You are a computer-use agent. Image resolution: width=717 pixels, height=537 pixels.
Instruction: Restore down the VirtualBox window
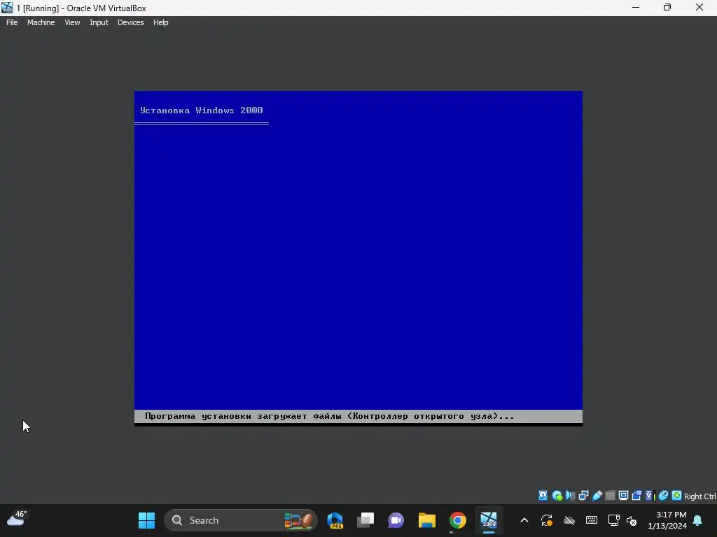[x=667, y=8]
